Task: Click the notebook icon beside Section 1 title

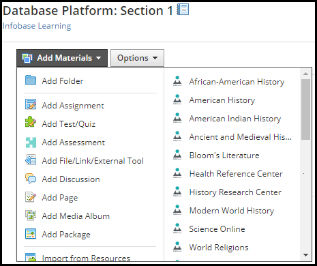Action: [x=183, y=10]
